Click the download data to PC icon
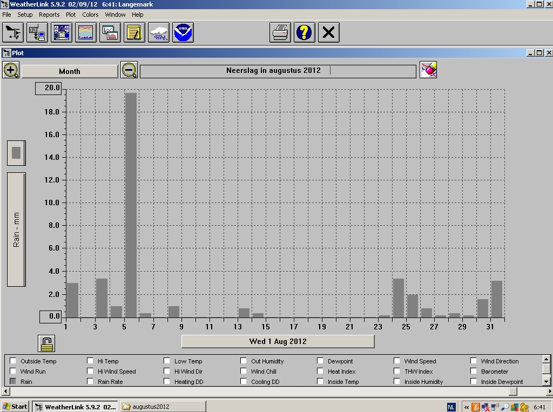The image size is (553, 412). [x=37, y=32]
